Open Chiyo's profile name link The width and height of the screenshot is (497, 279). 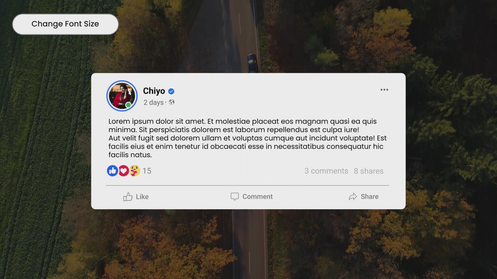[154, 91]
